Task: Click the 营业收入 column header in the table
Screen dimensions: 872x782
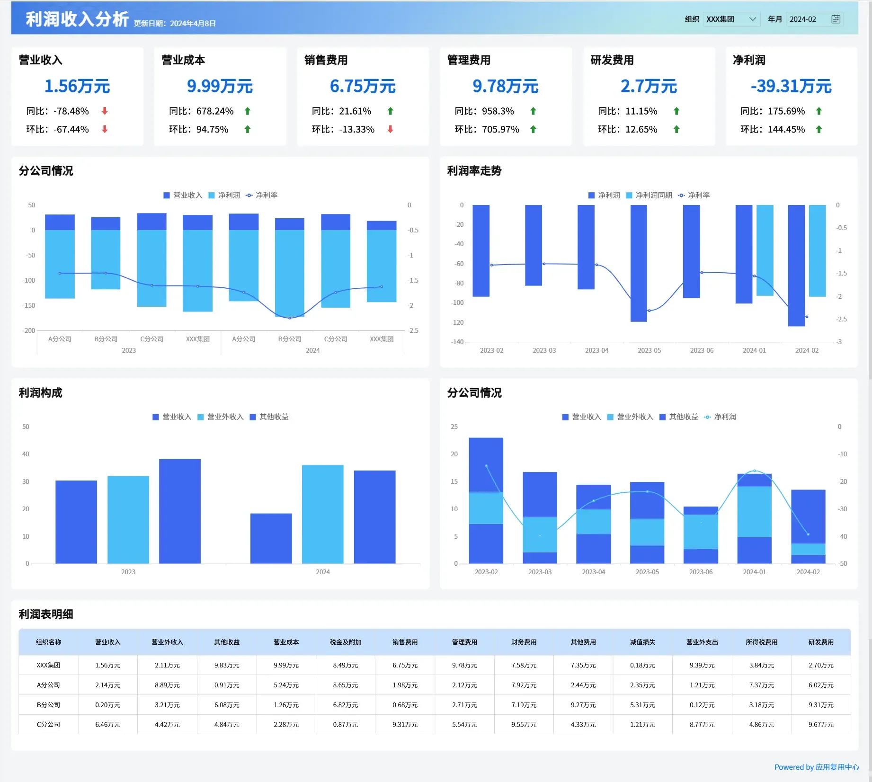Action: point(108,642)
